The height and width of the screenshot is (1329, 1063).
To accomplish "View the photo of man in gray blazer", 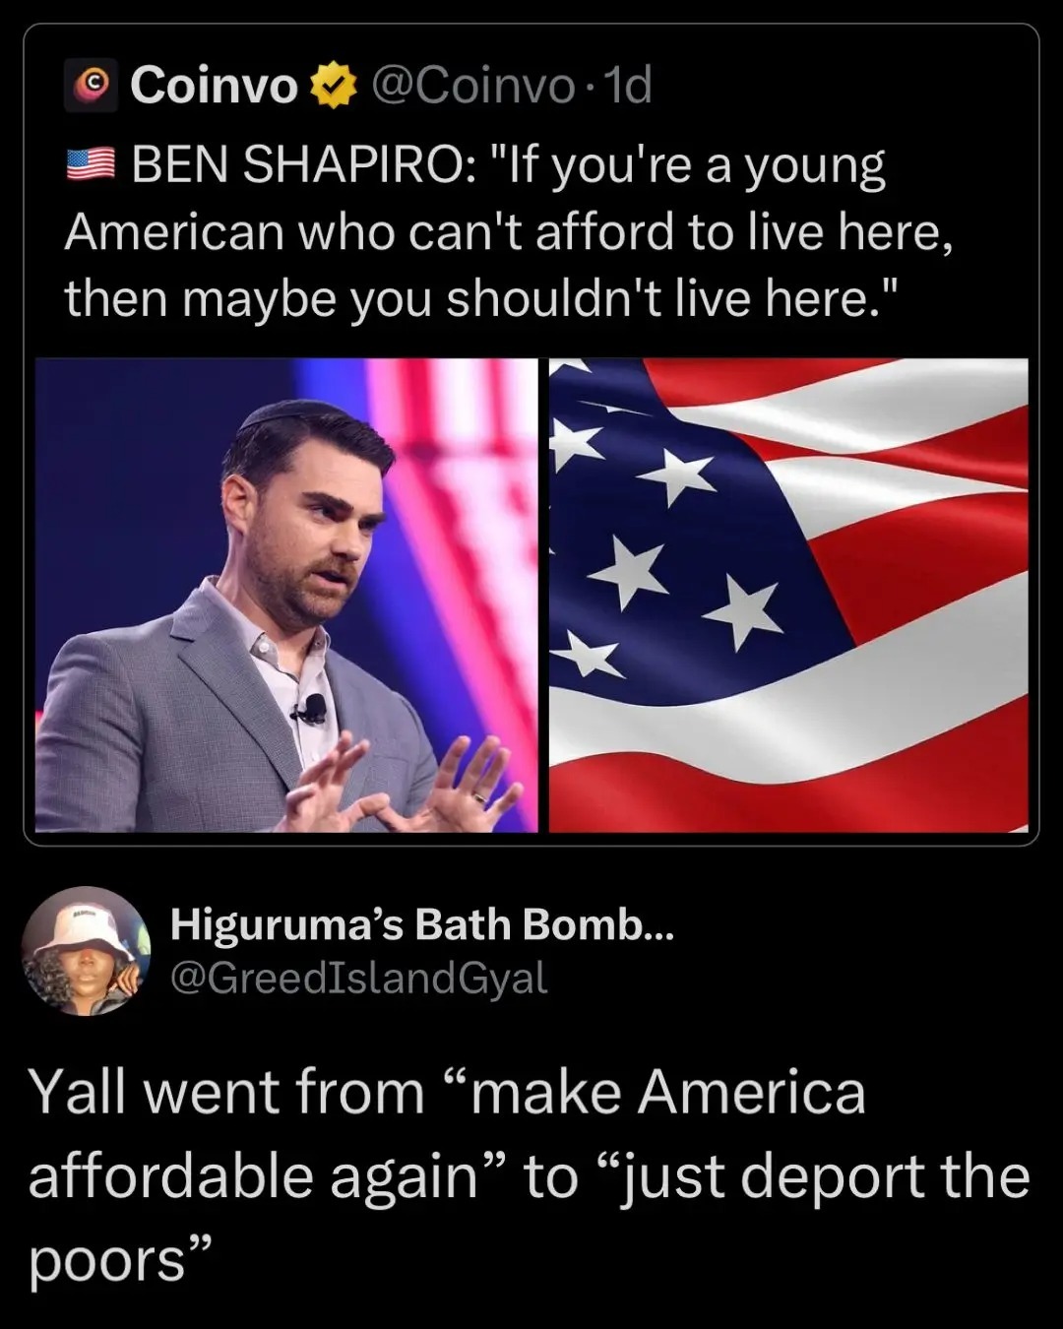I will [x=286, y=596].
